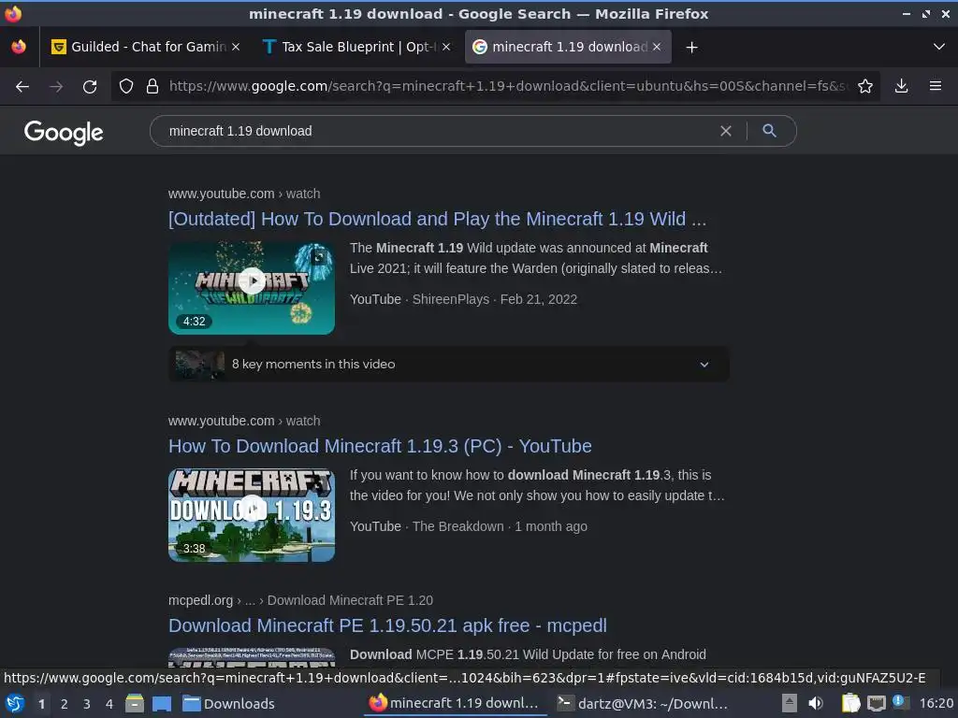Focus Firefox minecraft window in taskbar
The height and width of the screenshot is (718, 958).
point(454,703)
